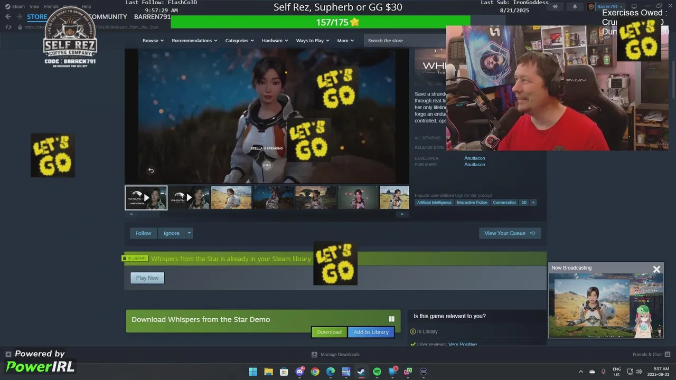
Task: Open the Barren791 account dropdown
Action: pyautogui.click(x=605, y=6)
